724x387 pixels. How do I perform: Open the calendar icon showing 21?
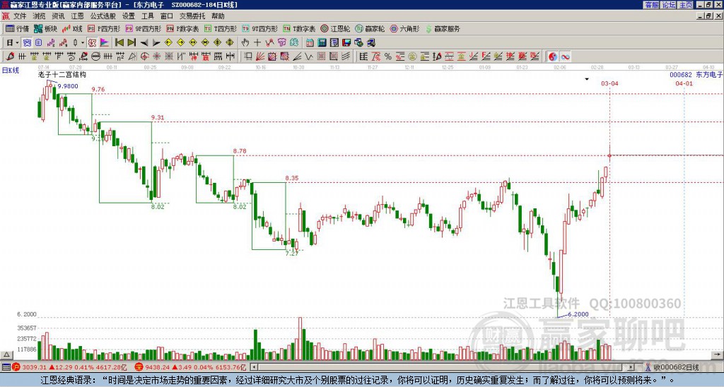[310, 43]
